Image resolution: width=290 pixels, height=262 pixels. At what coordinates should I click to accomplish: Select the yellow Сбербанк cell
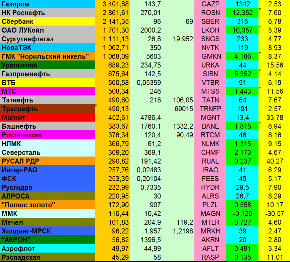48,21
